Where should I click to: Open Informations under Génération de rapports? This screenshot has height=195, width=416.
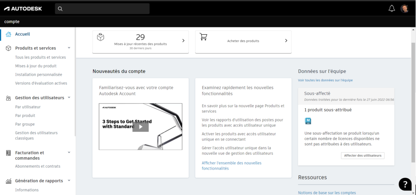(27, 190)
